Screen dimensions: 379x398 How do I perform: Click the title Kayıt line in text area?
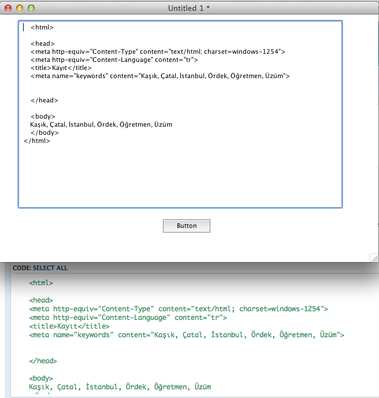click(x=61, y=68)
